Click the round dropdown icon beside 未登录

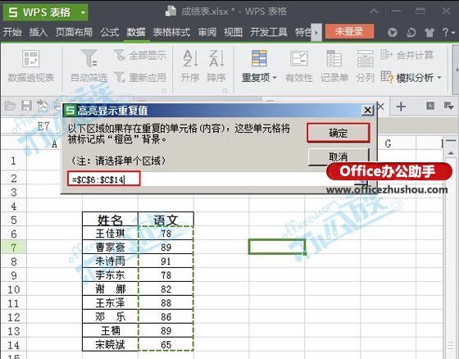click(x=393, y=32)
